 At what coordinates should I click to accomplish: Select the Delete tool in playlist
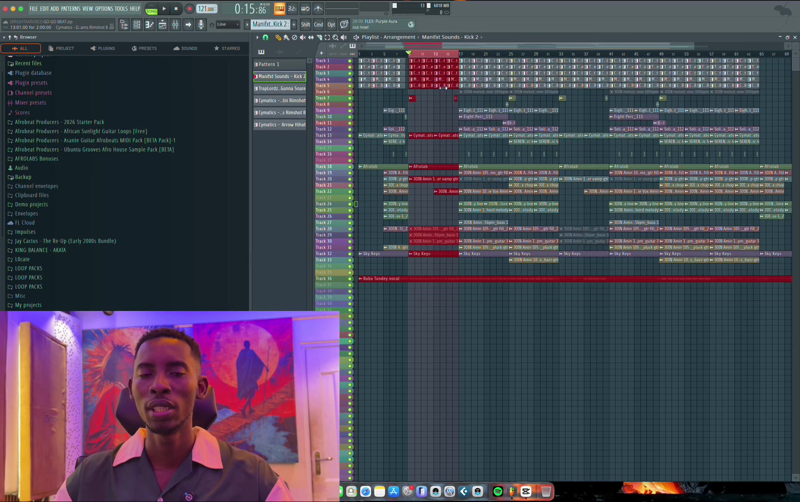(x=294, y=37)
